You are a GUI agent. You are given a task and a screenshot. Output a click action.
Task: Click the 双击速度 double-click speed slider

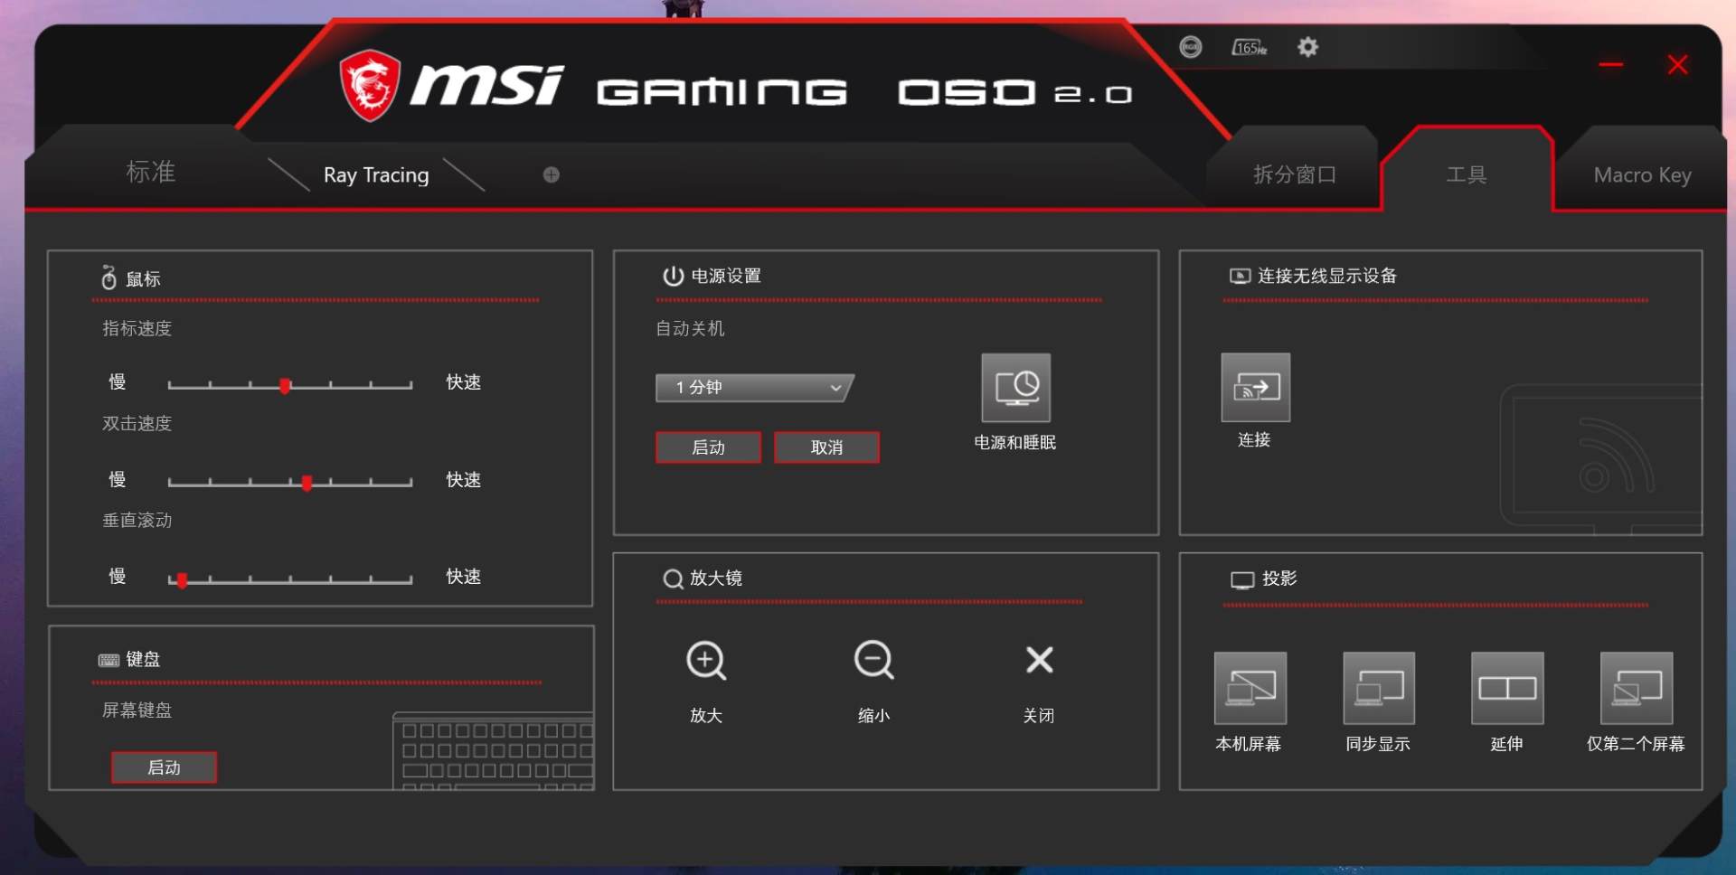[290, 482]
